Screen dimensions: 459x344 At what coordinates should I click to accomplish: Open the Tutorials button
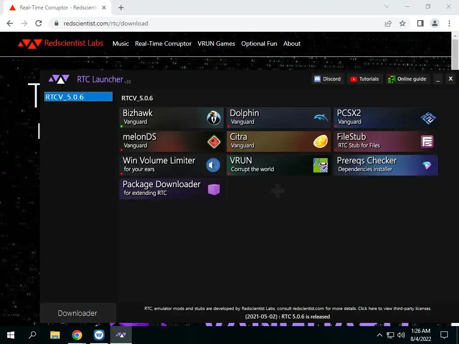tap(365, 79)
